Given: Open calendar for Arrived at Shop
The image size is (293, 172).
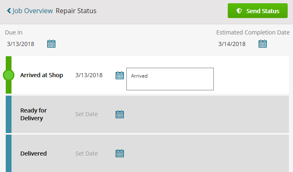Looking at the screenshot, I should coord(119,75).
